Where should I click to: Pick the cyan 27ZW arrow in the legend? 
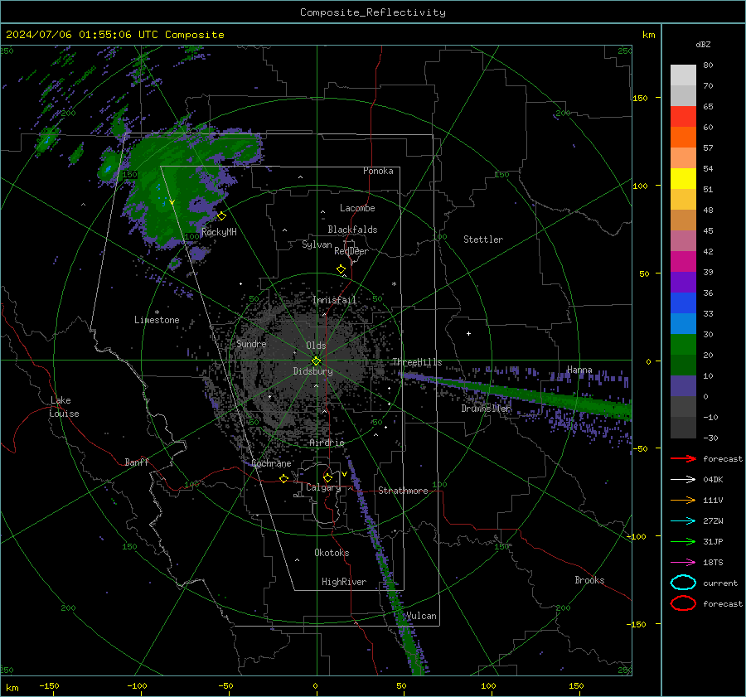[683, 521]
